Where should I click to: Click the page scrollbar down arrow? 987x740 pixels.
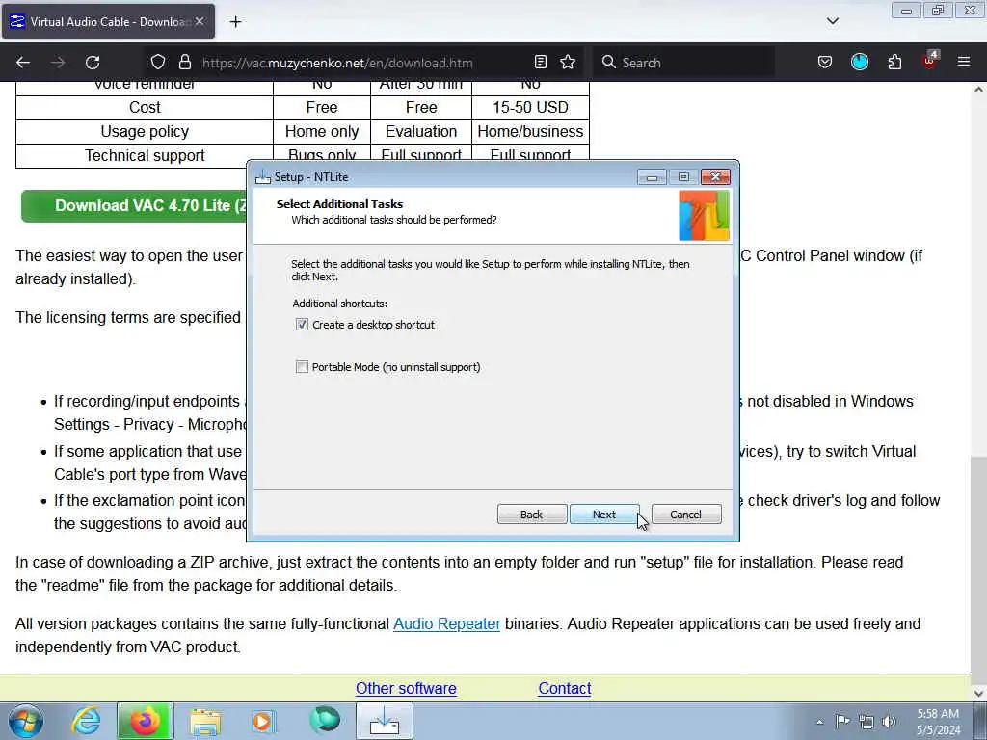point(979,693)
